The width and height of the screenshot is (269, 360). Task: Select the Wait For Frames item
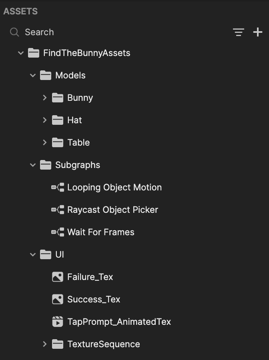pos(100,232)
